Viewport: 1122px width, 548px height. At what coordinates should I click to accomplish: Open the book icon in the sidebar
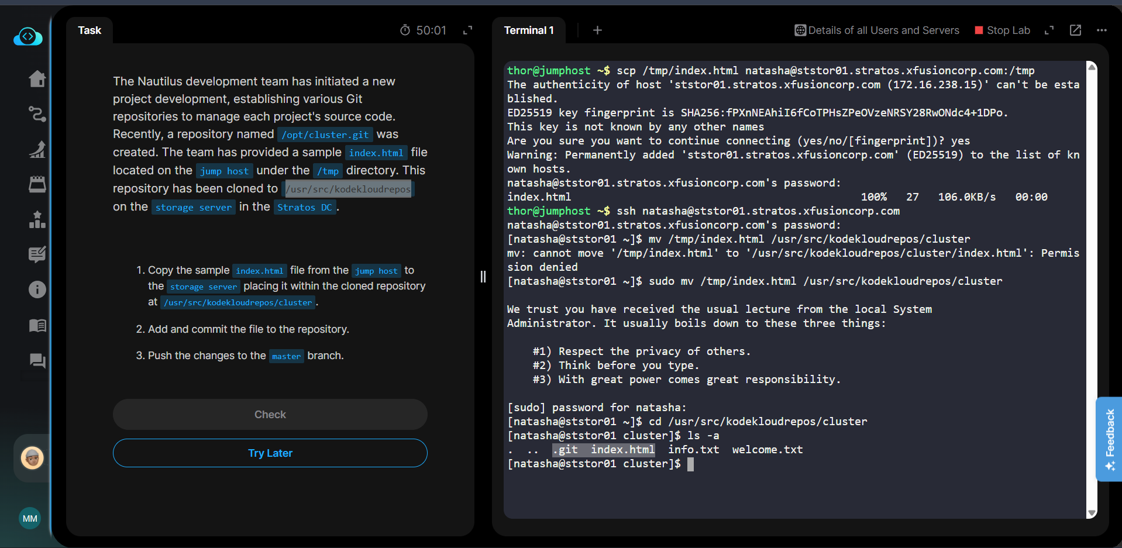(37, 325)
